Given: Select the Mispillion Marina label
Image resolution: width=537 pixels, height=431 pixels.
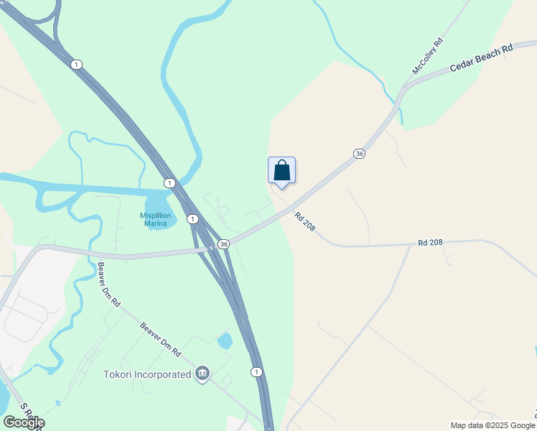Looking at the screenshot, I should pos(156,219).
